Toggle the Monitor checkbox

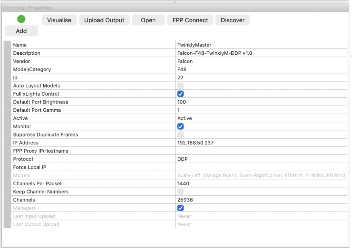tap(180, 127)
